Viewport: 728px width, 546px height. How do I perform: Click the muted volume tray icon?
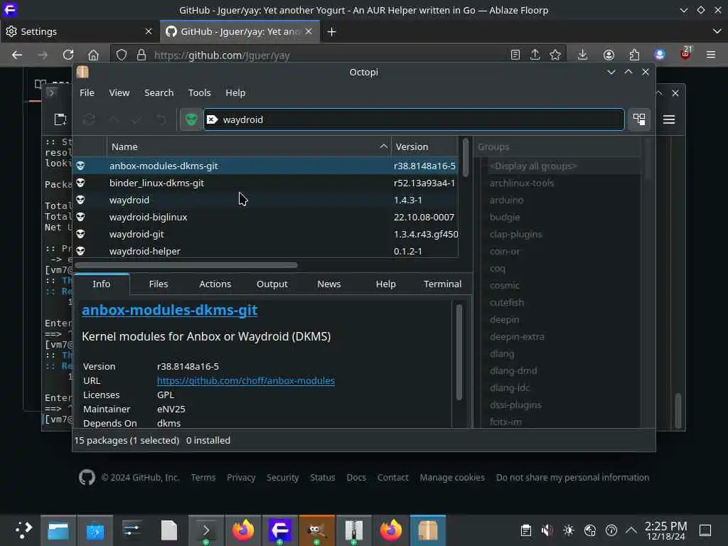tap(547, 530)
